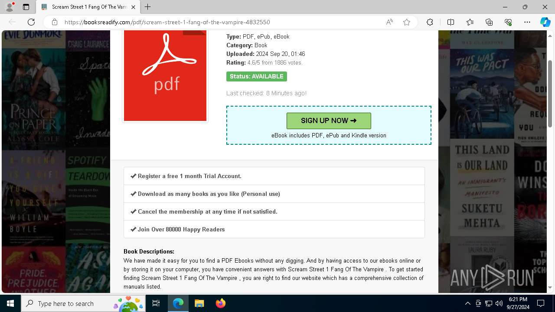Image resolution: width=555 pixels, height=312 pixels.
Task: Click the Uploaded 2024 Sep 20 text
Action: (x=266, y=54)
